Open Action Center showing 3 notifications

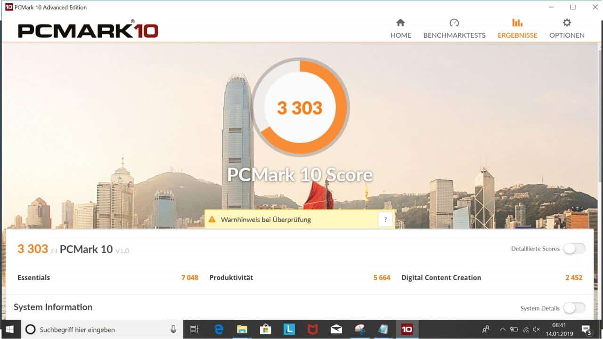tap(586, 329)
